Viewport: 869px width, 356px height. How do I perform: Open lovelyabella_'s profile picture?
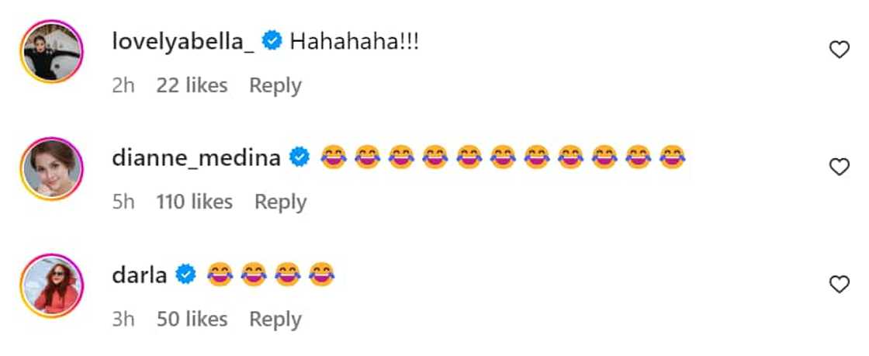click(x=51, y=52)
